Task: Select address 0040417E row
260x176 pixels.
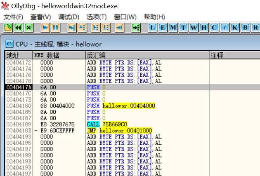Action: 132,100
